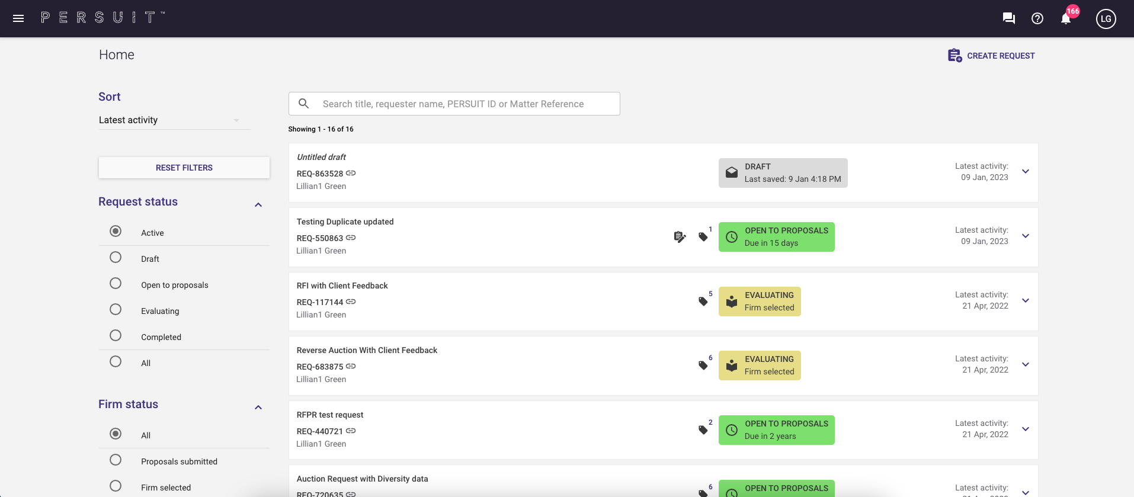Copy link icon beside REQ-683875
Image resolution: width=1134 pixels, height=497 pixels.
pos(351,367)
